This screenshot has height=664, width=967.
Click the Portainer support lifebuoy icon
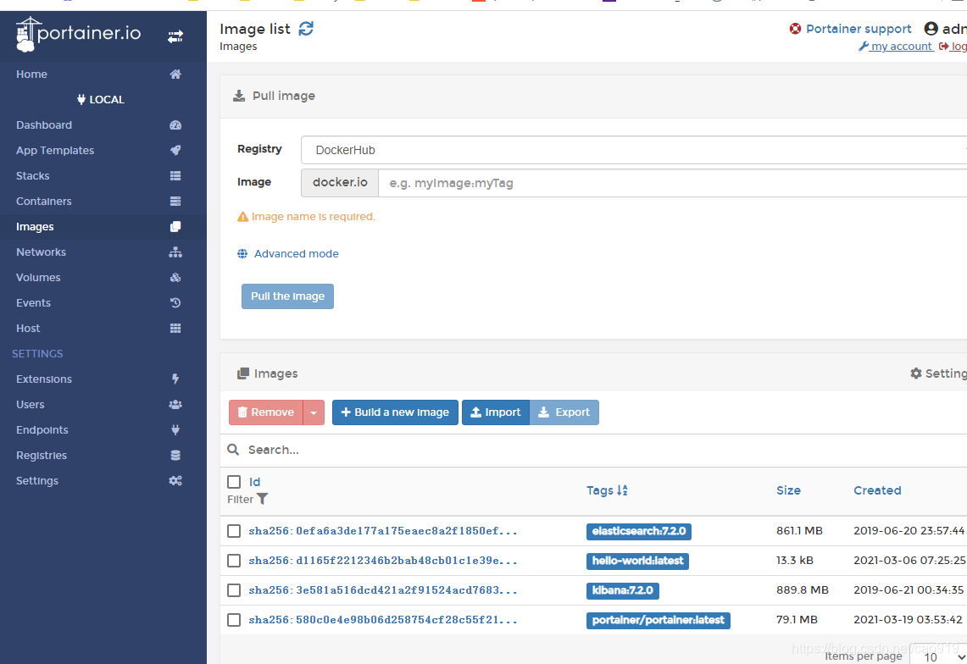click(795, 28)
